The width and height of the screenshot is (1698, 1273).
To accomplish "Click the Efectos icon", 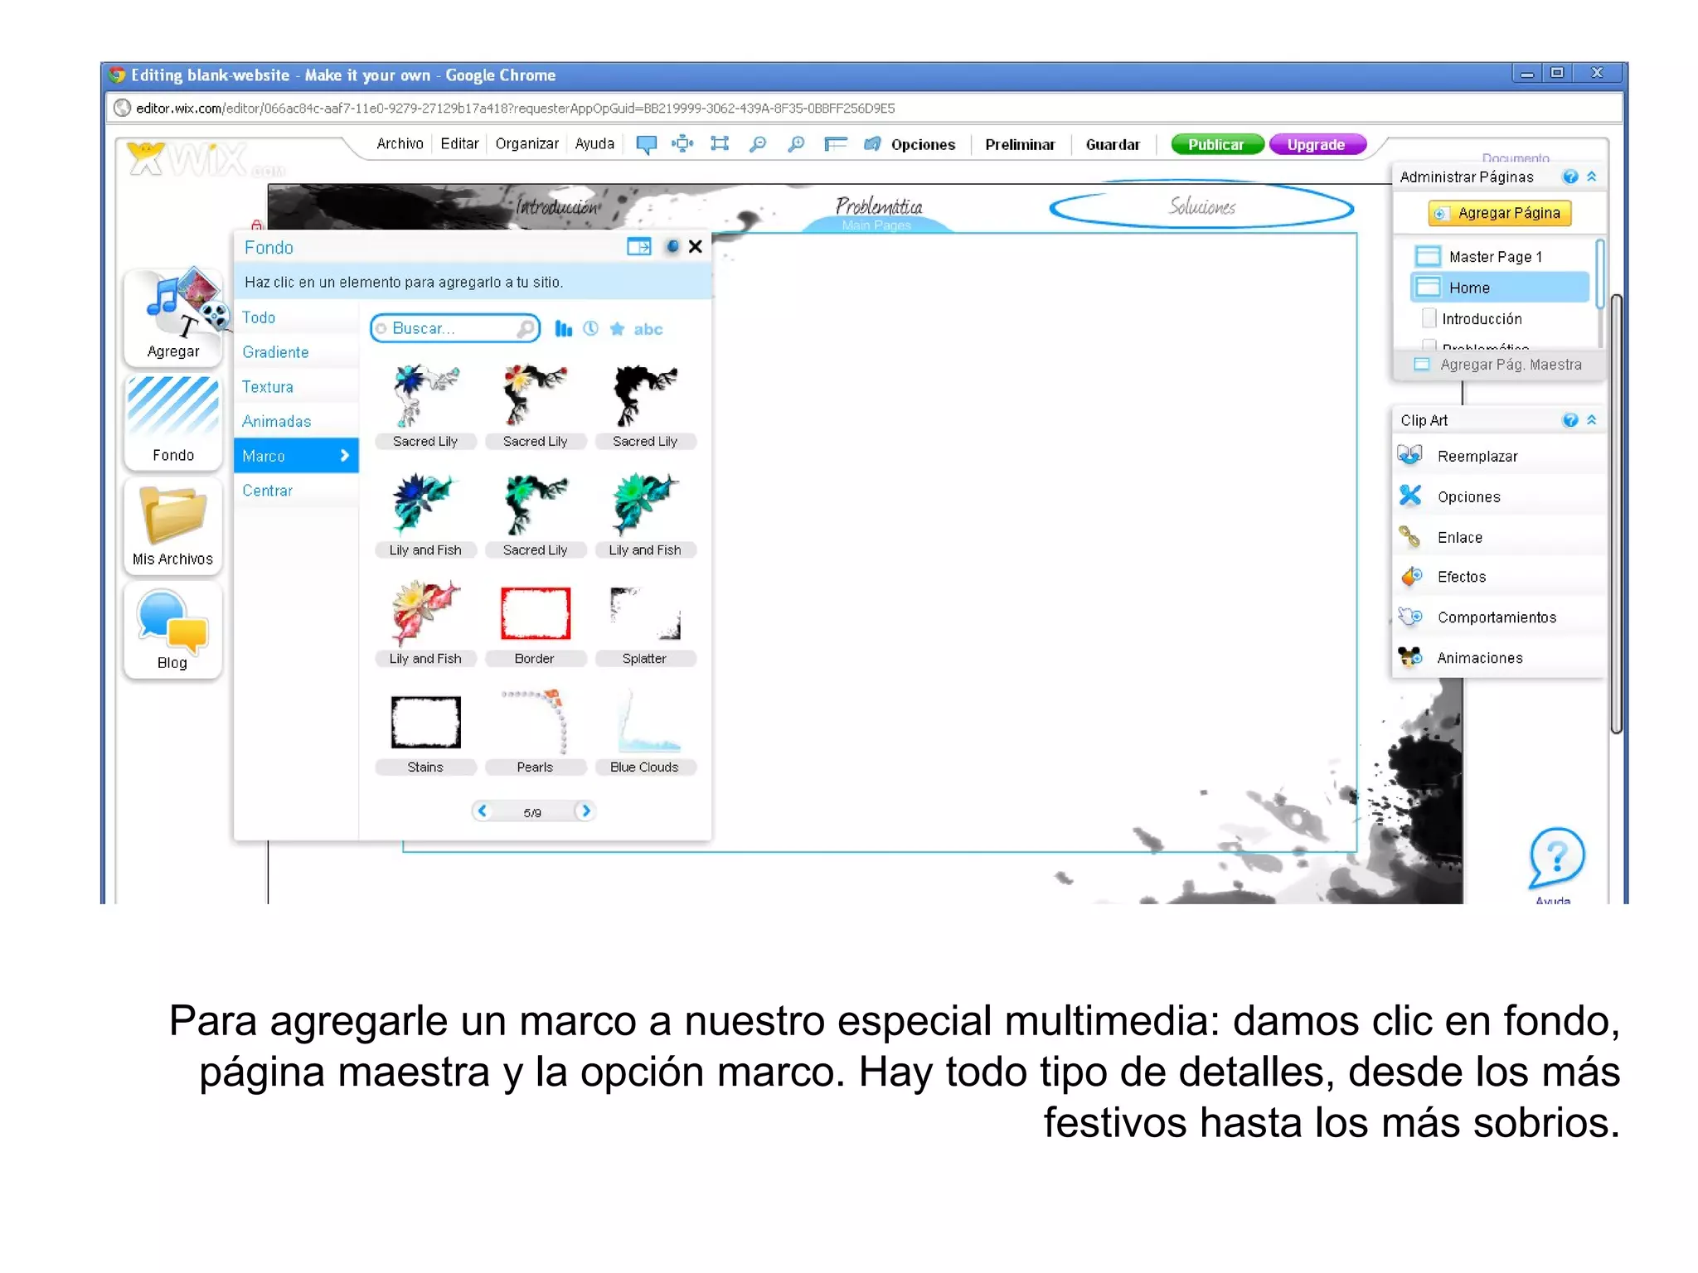I will tap(1412, 576).
